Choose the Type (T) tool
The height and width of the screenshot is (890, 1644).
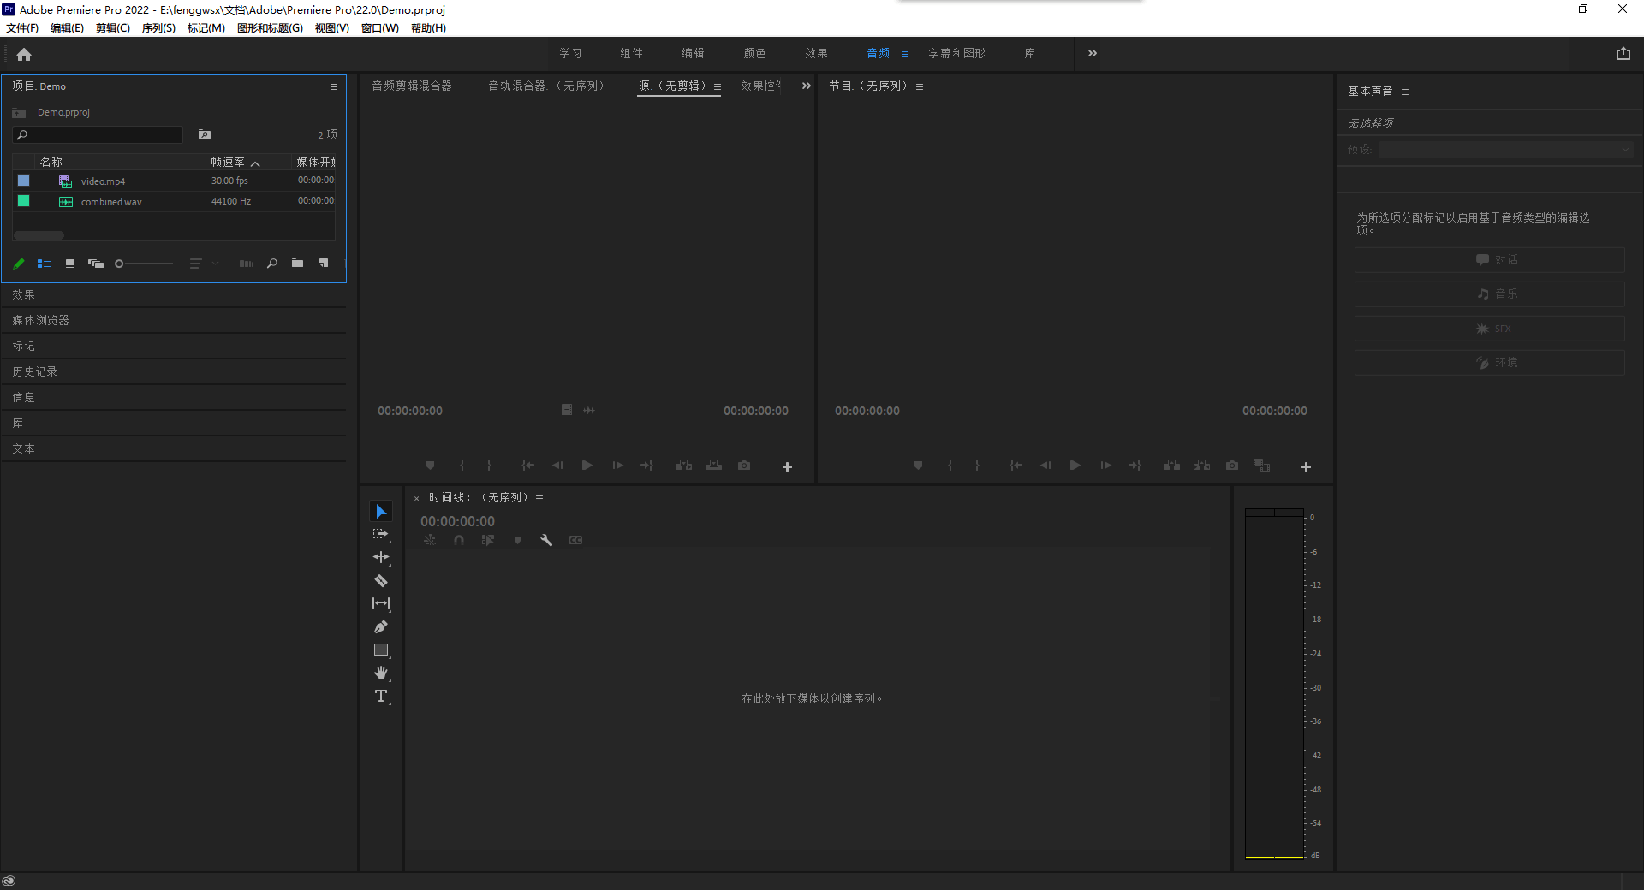[381, 697]
